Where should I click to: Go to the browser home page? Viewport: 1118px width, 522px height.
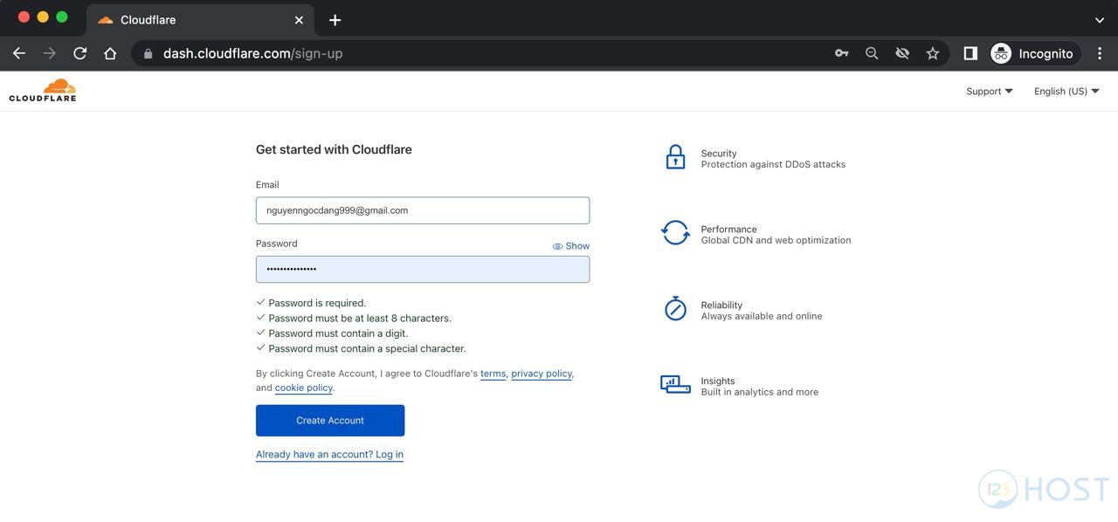(110, 53)
